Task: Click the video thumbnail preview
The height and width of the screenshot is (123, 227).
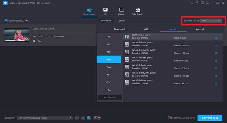Action: click(17, 35)
